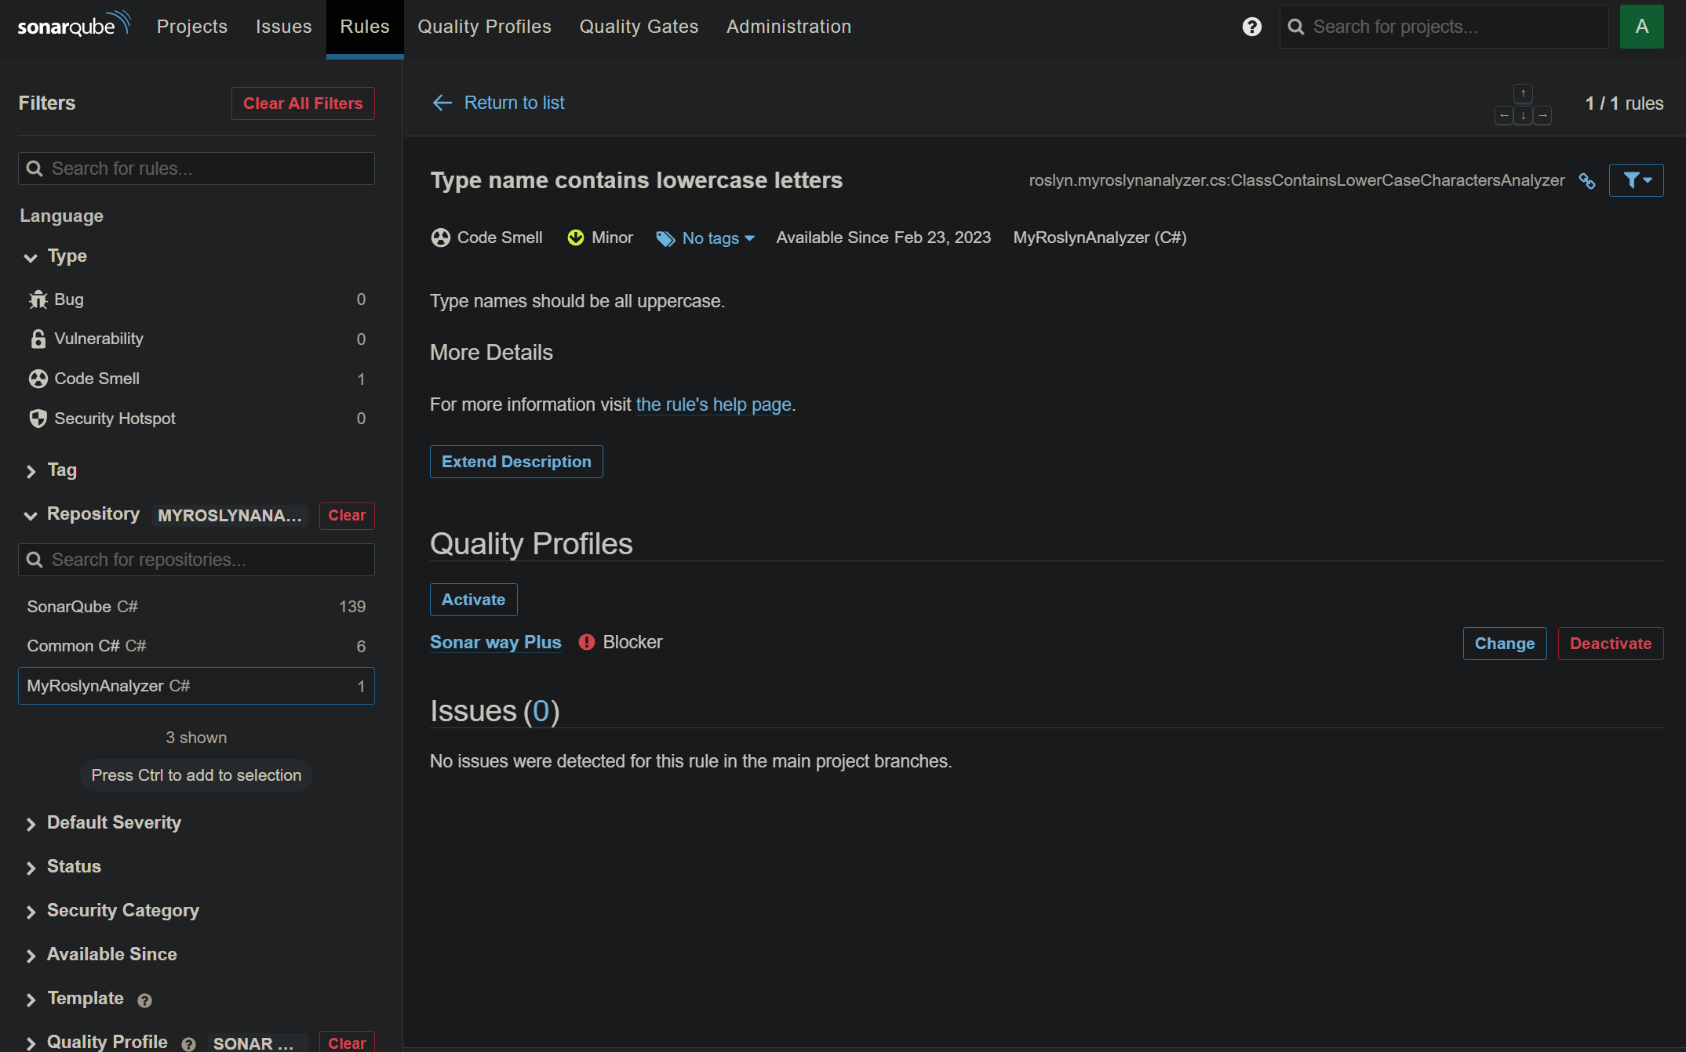Click Deactivate on Sonar way Plus profile
The width and height of the screenshot is (1686, 1052).
pos(1610,642)
